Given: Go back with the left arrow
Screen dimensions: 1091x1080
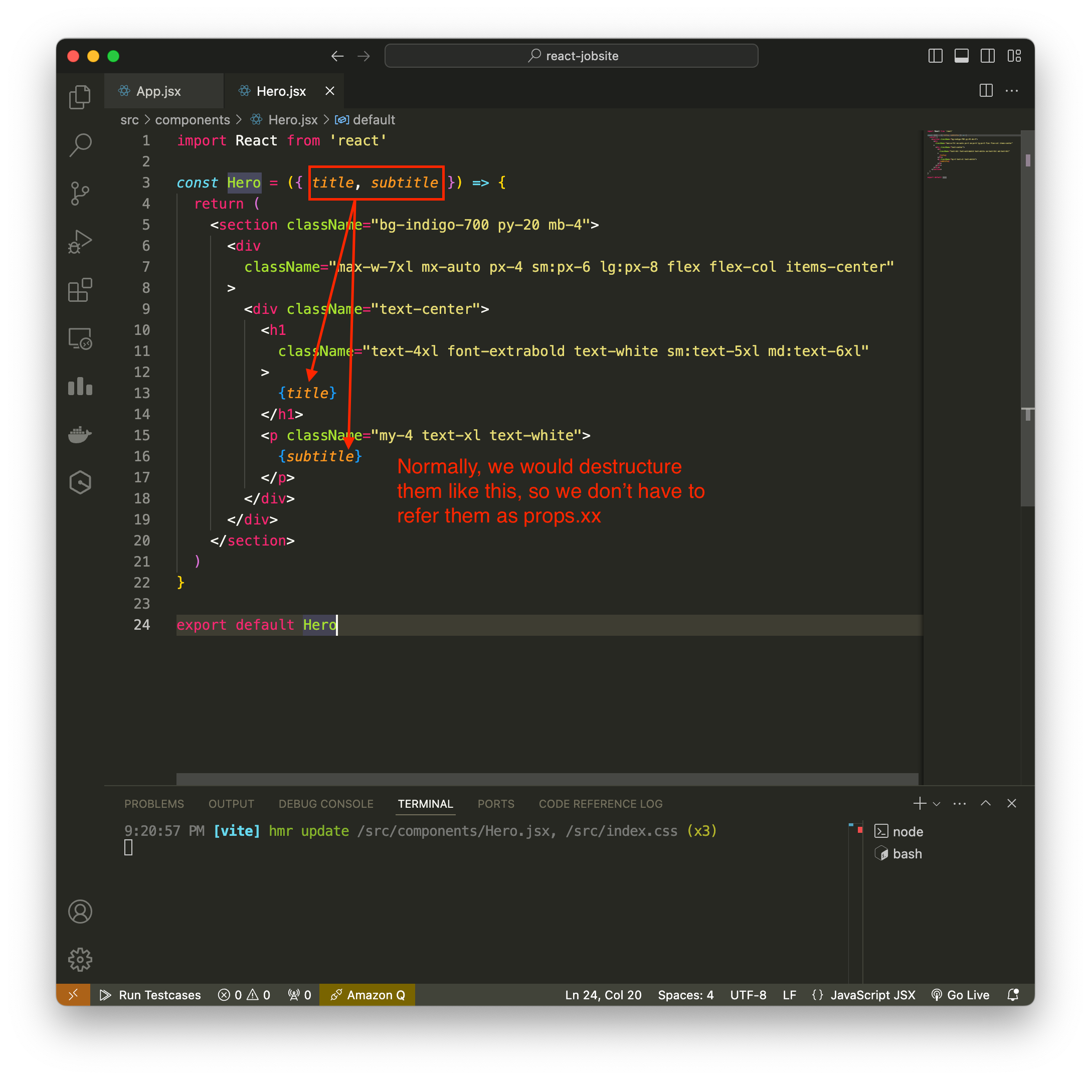Looking at the screenshot, I should 338,56.
